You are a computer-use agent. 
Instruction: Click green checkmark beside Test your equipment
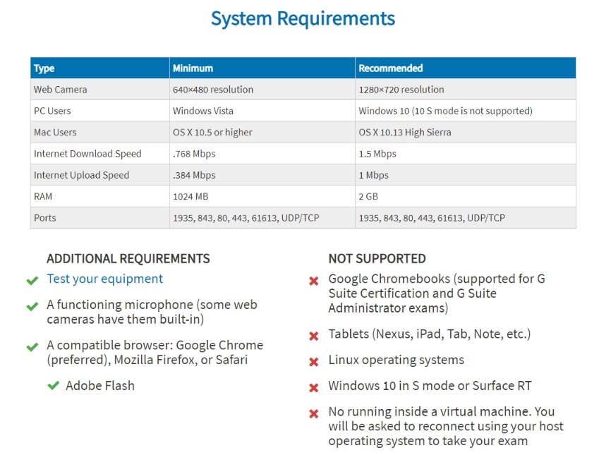(x=32, y=280)
